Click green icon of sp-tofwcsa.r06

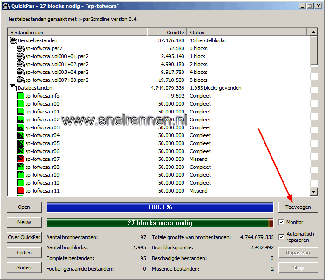(21, 151)
